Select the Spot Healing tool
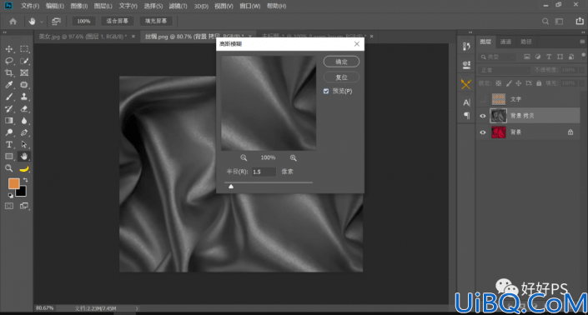Screen dimensions: 588x315 pos(24,85)
